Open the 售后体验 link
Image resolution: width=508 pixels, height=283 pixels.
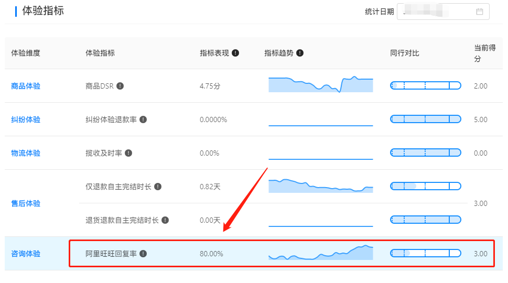tap(26, 203)
